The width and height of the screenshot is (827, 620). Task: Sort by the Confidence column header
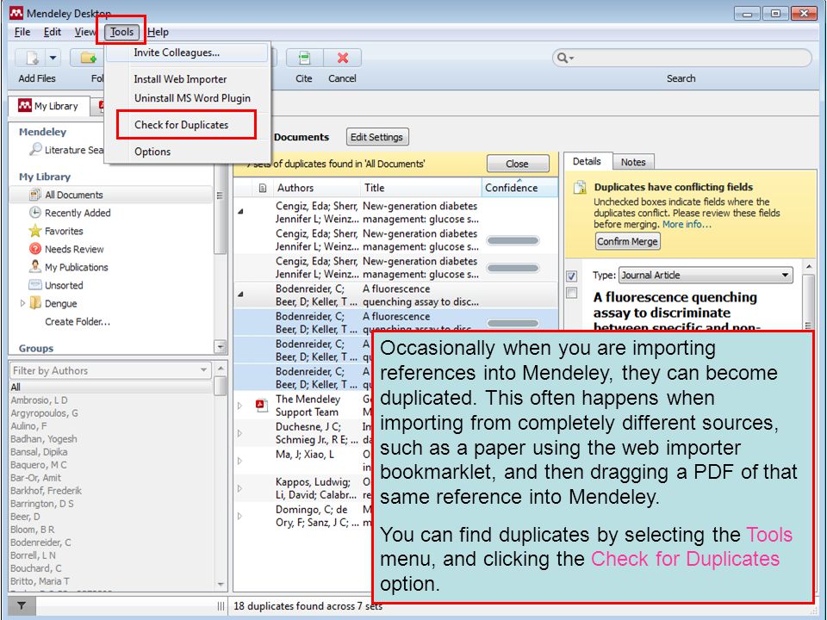tap(519, 188)
